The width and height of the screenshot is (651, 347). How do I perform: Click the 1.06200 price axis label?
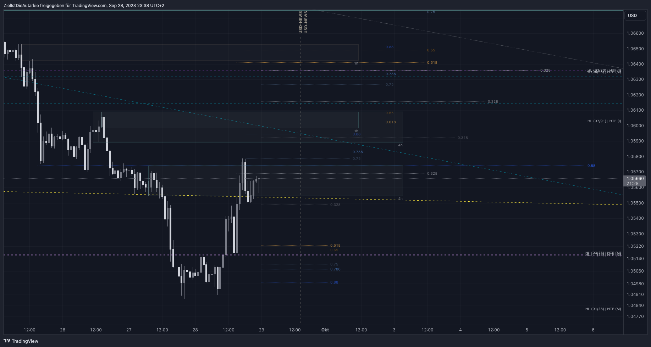coord(635,95)
